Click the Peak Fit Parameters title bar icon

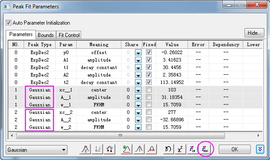[x=7, y=7]
